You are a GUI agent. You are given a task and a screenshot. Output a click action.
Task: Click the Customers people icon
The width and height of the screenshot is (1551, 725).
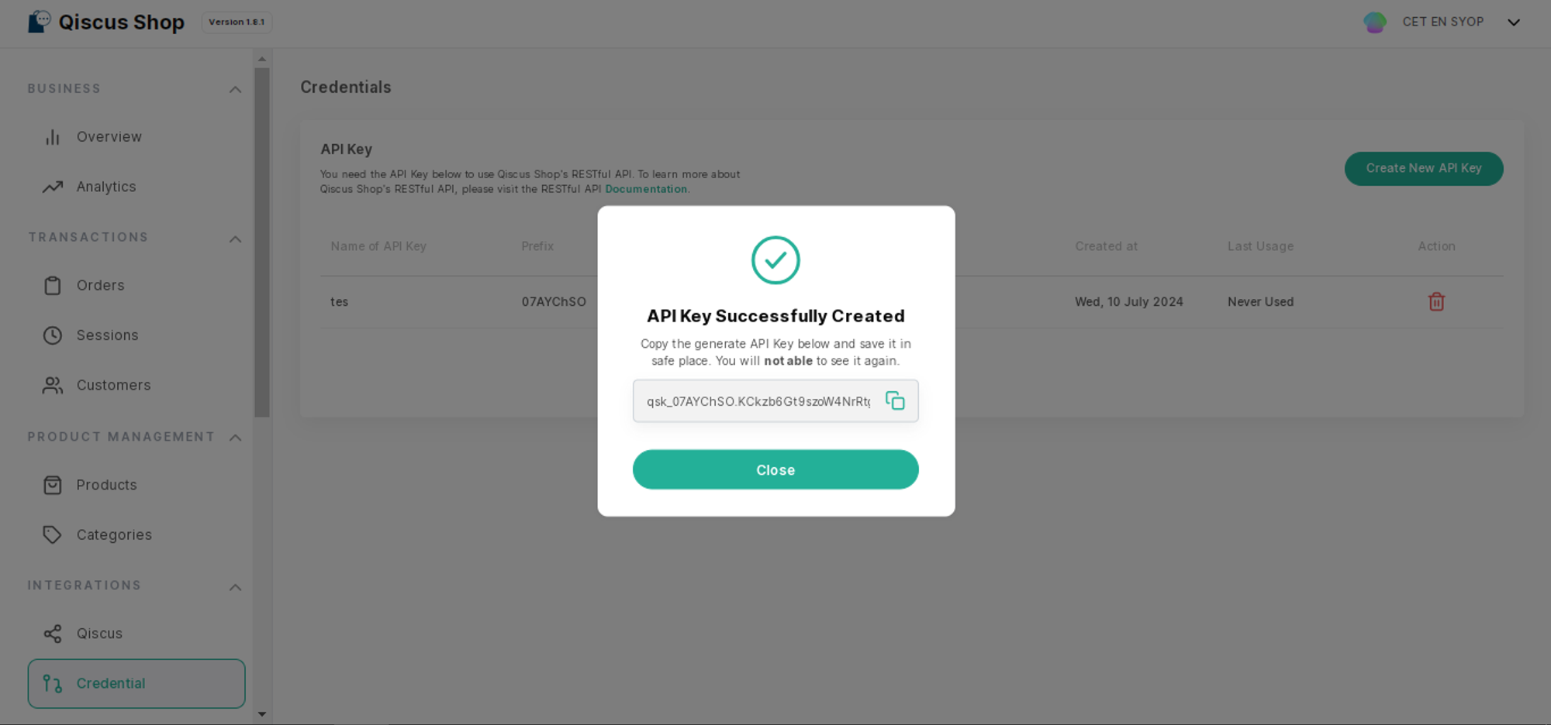tap(52, 385)
